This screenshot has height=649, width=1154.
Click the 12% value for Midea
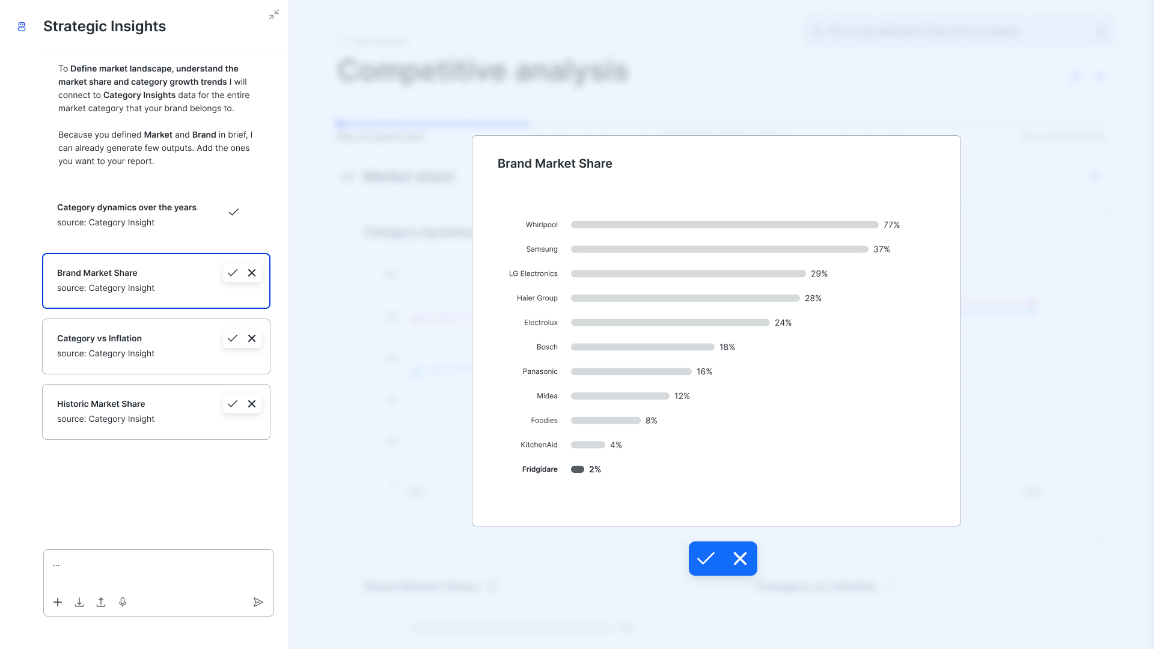tap(682, 396)
